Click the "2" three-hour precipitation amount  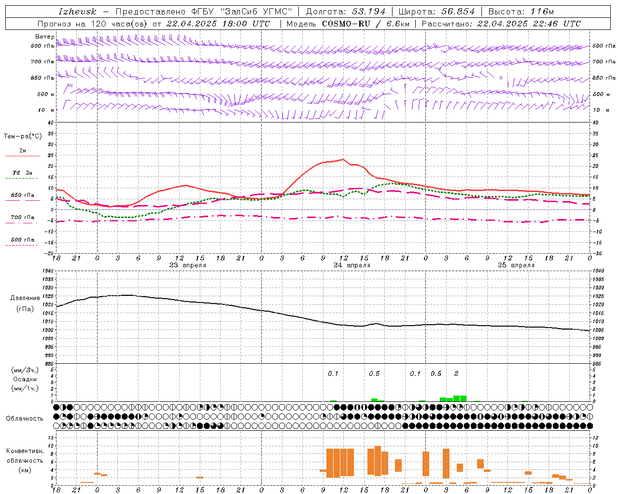pos(456,374)
